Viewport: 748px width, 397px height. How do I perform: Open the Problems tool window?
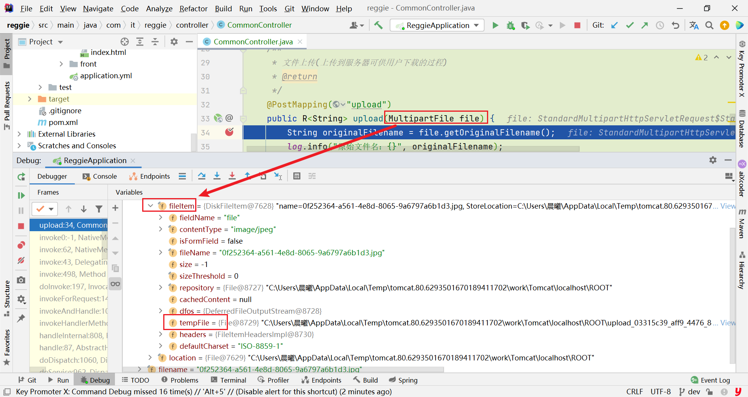180,380
